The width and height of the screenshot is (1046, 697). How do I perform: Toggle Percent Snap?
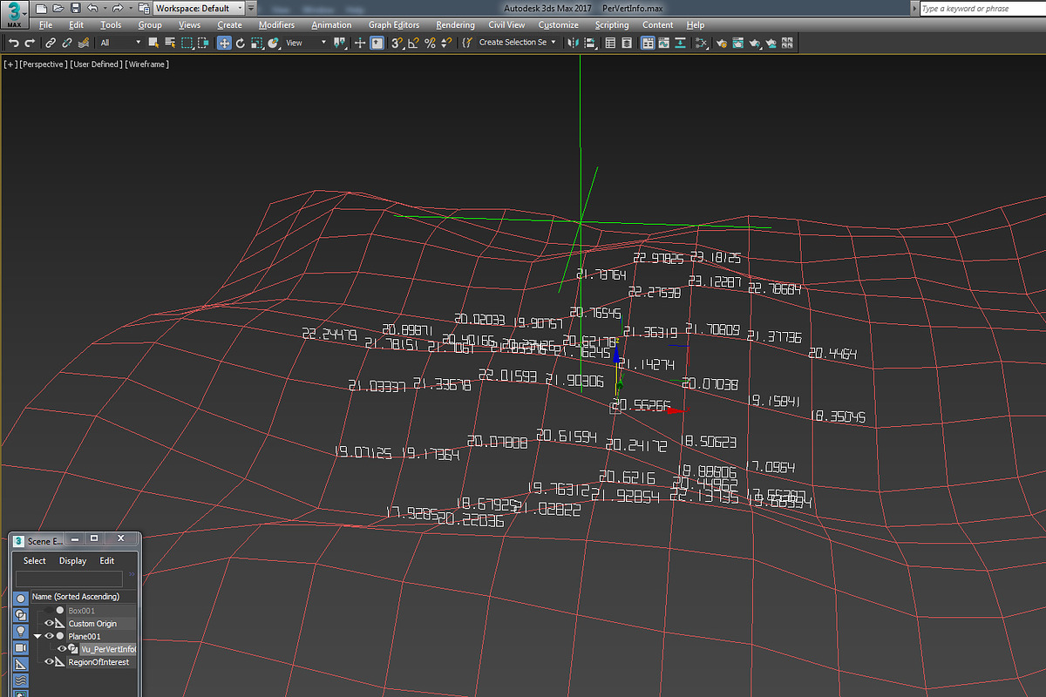[x=430, y=43]
